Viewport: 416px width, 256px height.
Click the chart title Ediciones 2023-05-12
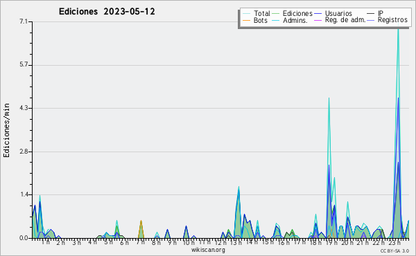[107, 11]
